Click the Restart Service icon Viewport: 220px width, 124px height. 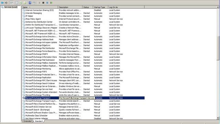pyautogui.click(x=51, y=3)
